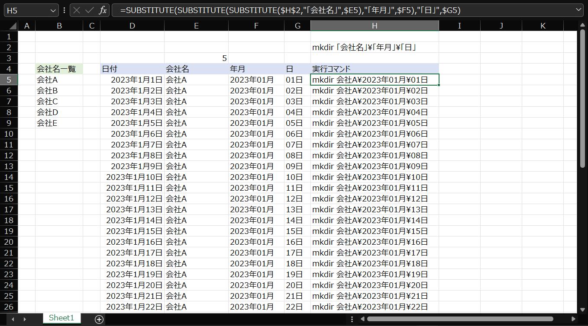The height and width of the screenshot is (326, 588).
Task: Click the horizontal scrollbar thumb
Action: 459,319
